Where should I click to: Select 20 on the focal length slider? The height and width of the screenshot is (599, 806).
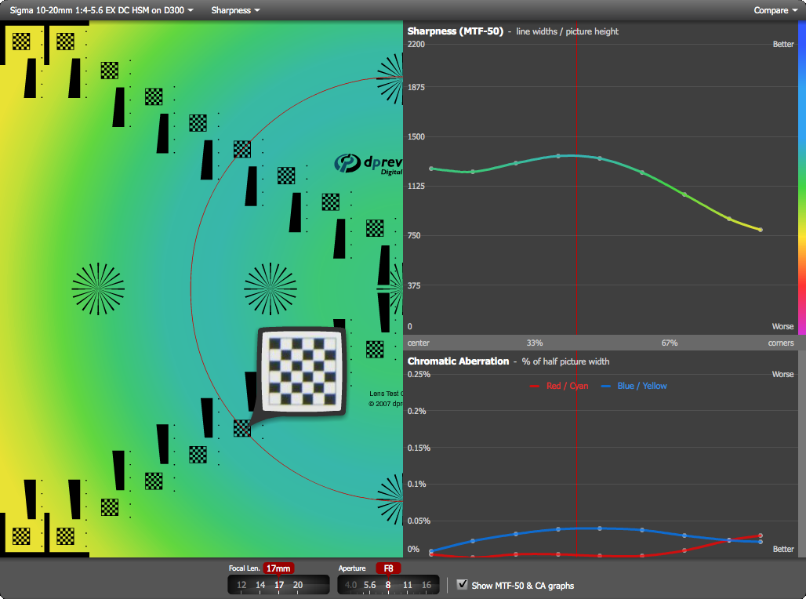pos(298,585)
